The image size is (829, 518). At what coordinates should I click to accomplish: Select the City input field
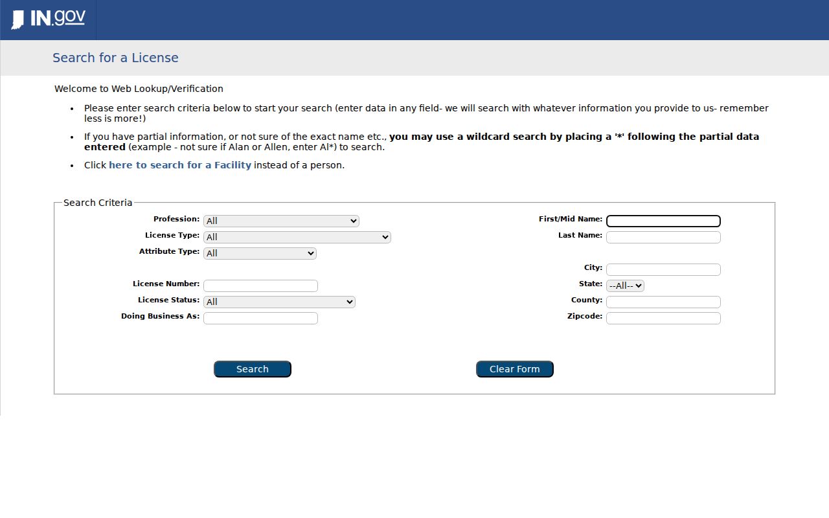click(x=663, y=269)
